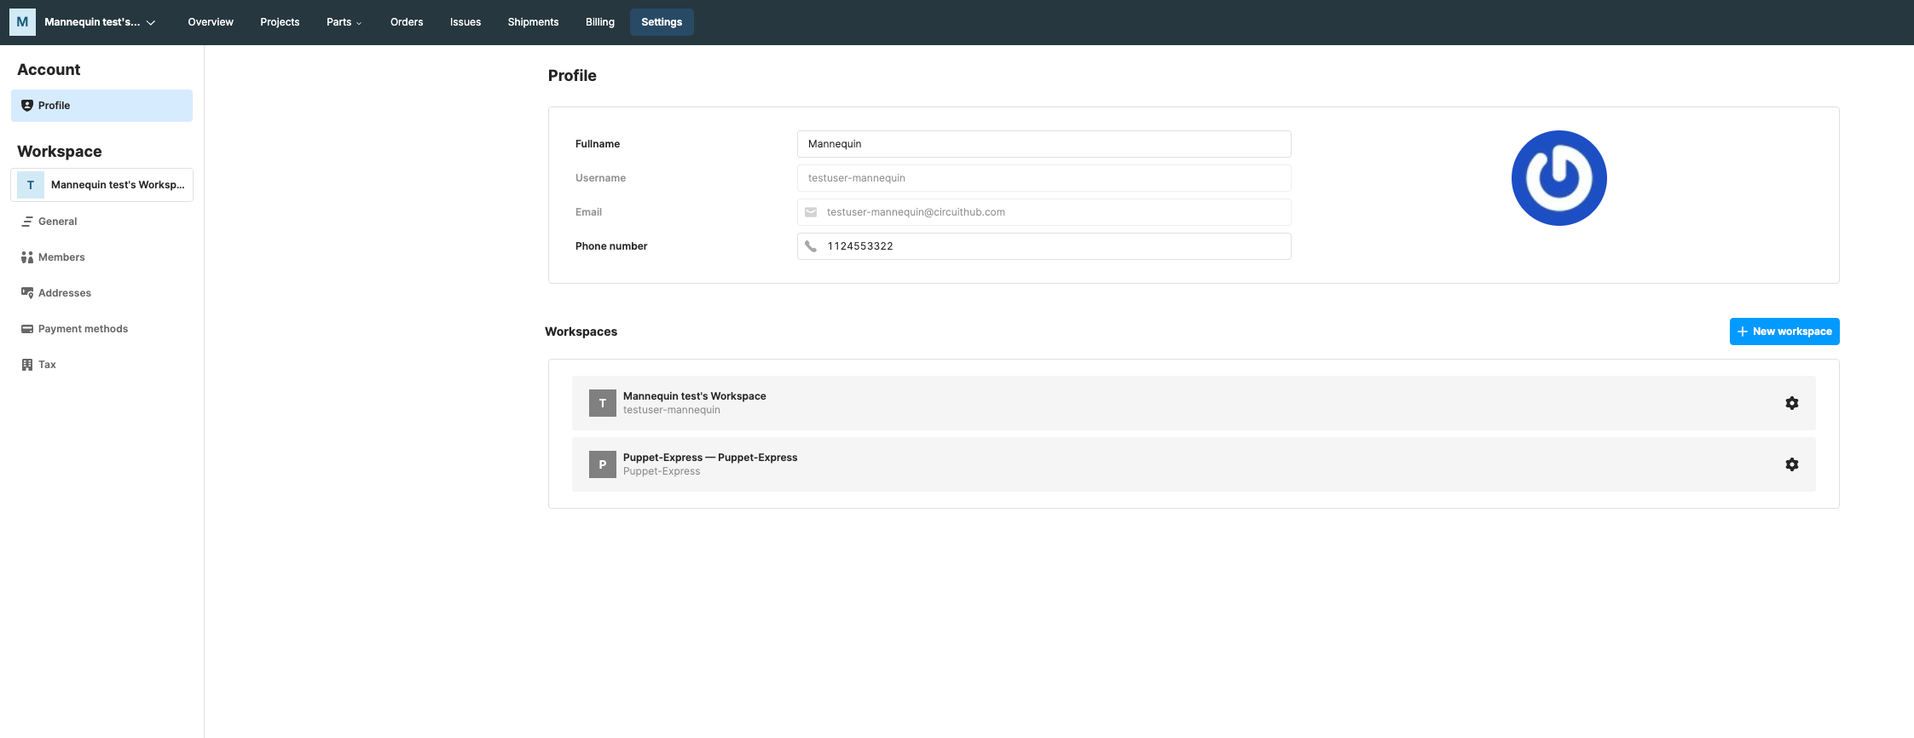Click the Tax building icon
Image resolution: width=1914 pixels, height=738 pixels.
27,365
